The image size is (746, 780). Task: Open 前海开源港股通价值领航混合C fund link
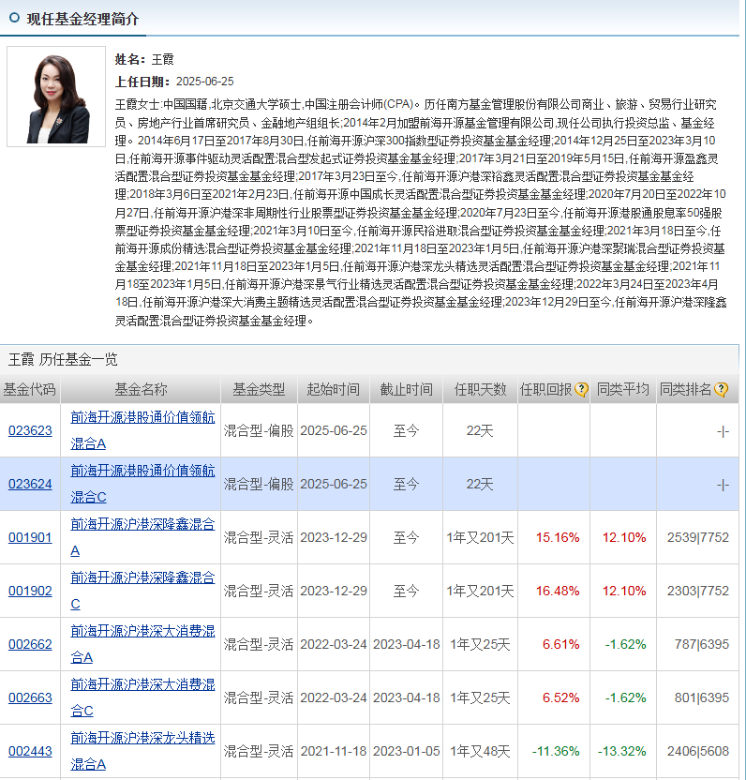coord(142,484)
